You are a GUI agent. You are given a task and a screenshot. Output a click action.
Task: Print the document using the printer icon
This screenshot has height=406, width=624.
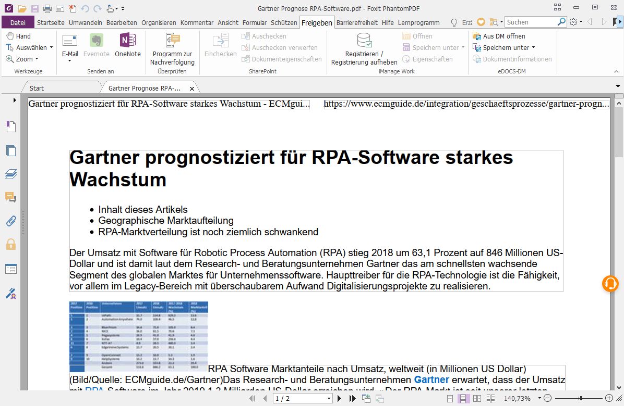[47, 8]
